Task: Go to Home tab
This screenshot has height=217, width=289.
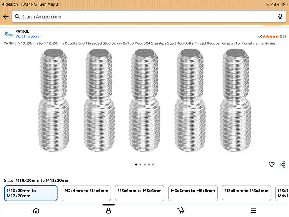Action: (x=36, y=210)
